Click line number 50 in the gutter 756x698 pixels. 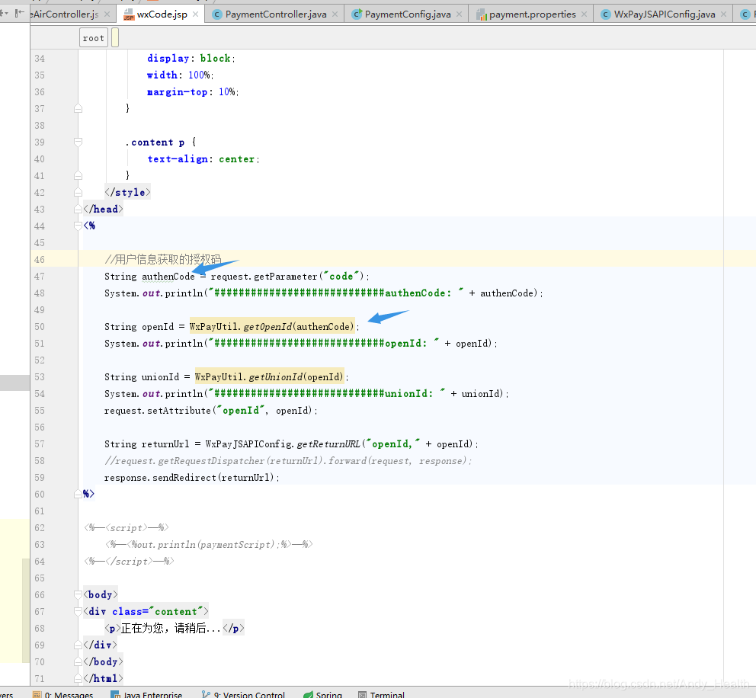(x=40, y=327)
